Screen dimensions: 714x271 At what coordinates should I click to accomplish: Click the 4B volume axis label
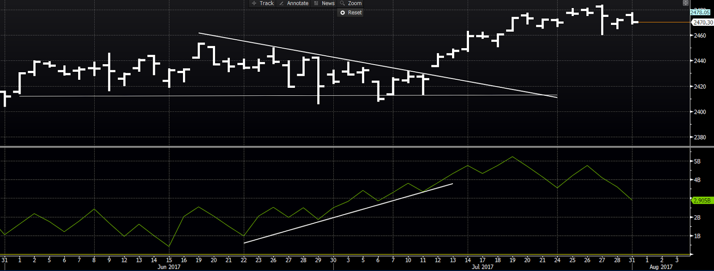click(697, 180)
